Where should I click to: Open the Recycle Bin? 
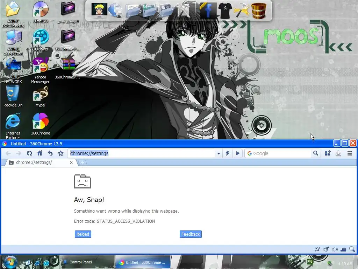(13, 96)
